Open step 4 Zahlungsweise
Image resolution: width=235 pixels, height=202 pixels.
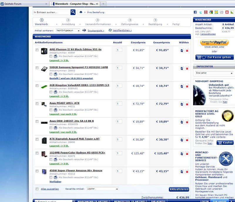(130, 22)
